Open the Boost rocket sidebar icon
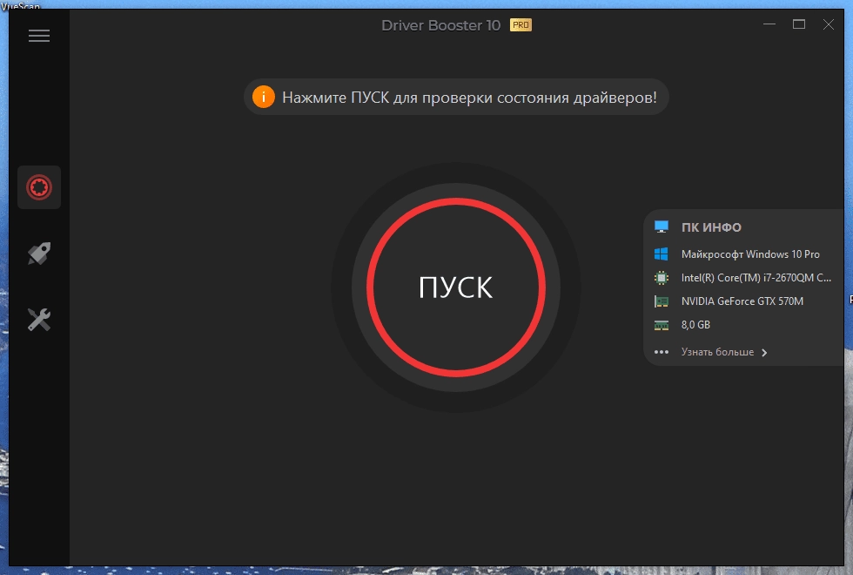Viewport: 853px width, 575px height. coord(39,254)
